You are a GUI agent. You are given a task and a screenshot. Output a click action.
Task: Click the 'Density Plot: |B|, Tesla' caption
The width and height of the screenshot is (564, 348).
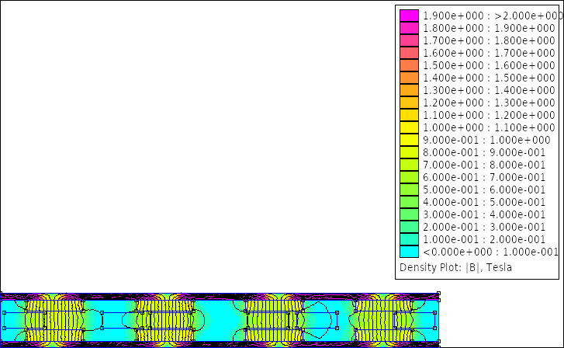(455, 268)
